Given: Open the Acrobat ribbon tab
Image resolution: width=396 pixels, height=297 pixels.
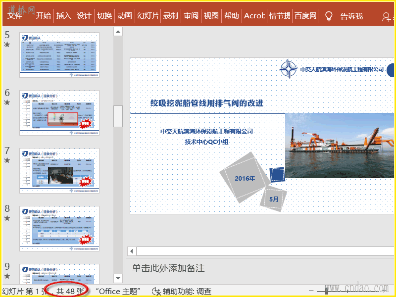Looking at the screenshot, I should (254, 16).
